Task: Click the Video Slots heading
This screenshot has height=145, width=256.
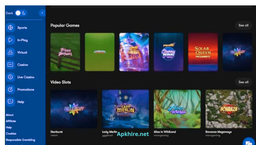Action: point(60,82)
